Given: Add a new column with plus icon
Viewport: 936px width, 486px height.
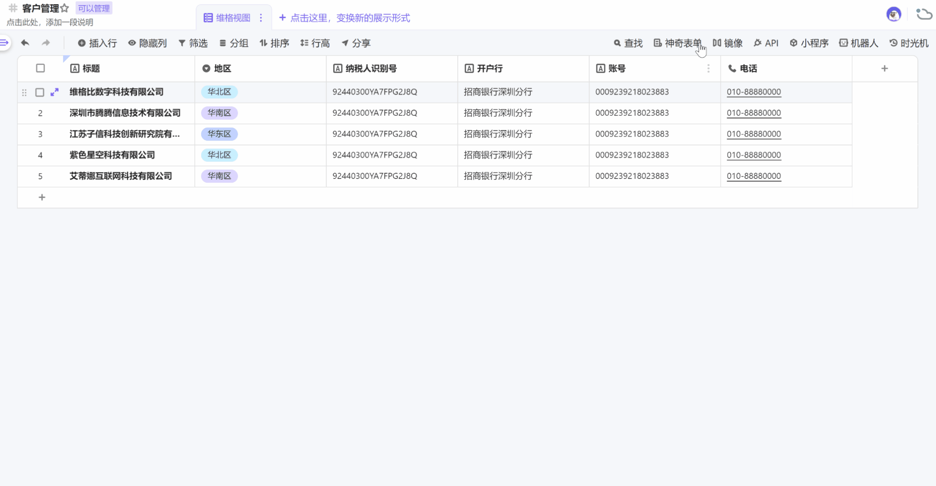Looking at the screenshot, I should tap(884, 68).
